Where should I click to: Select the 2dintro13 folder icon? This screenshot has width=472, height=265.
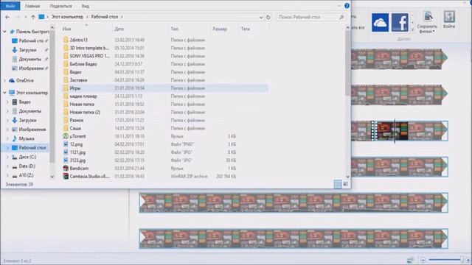(66, 40)
